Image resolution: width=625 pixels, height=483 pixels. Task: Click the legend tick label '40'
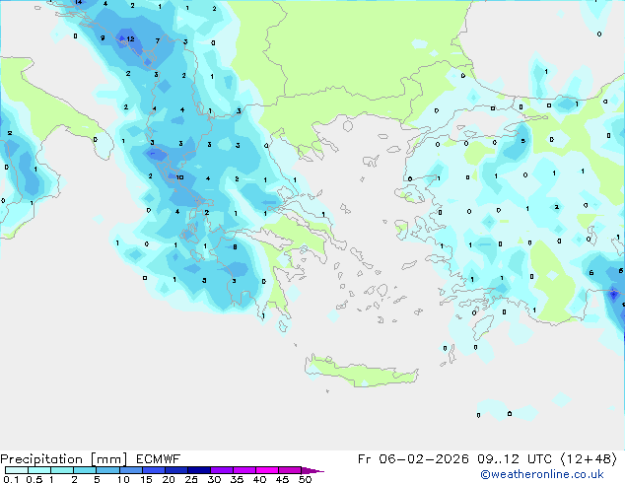coord(259,479)
